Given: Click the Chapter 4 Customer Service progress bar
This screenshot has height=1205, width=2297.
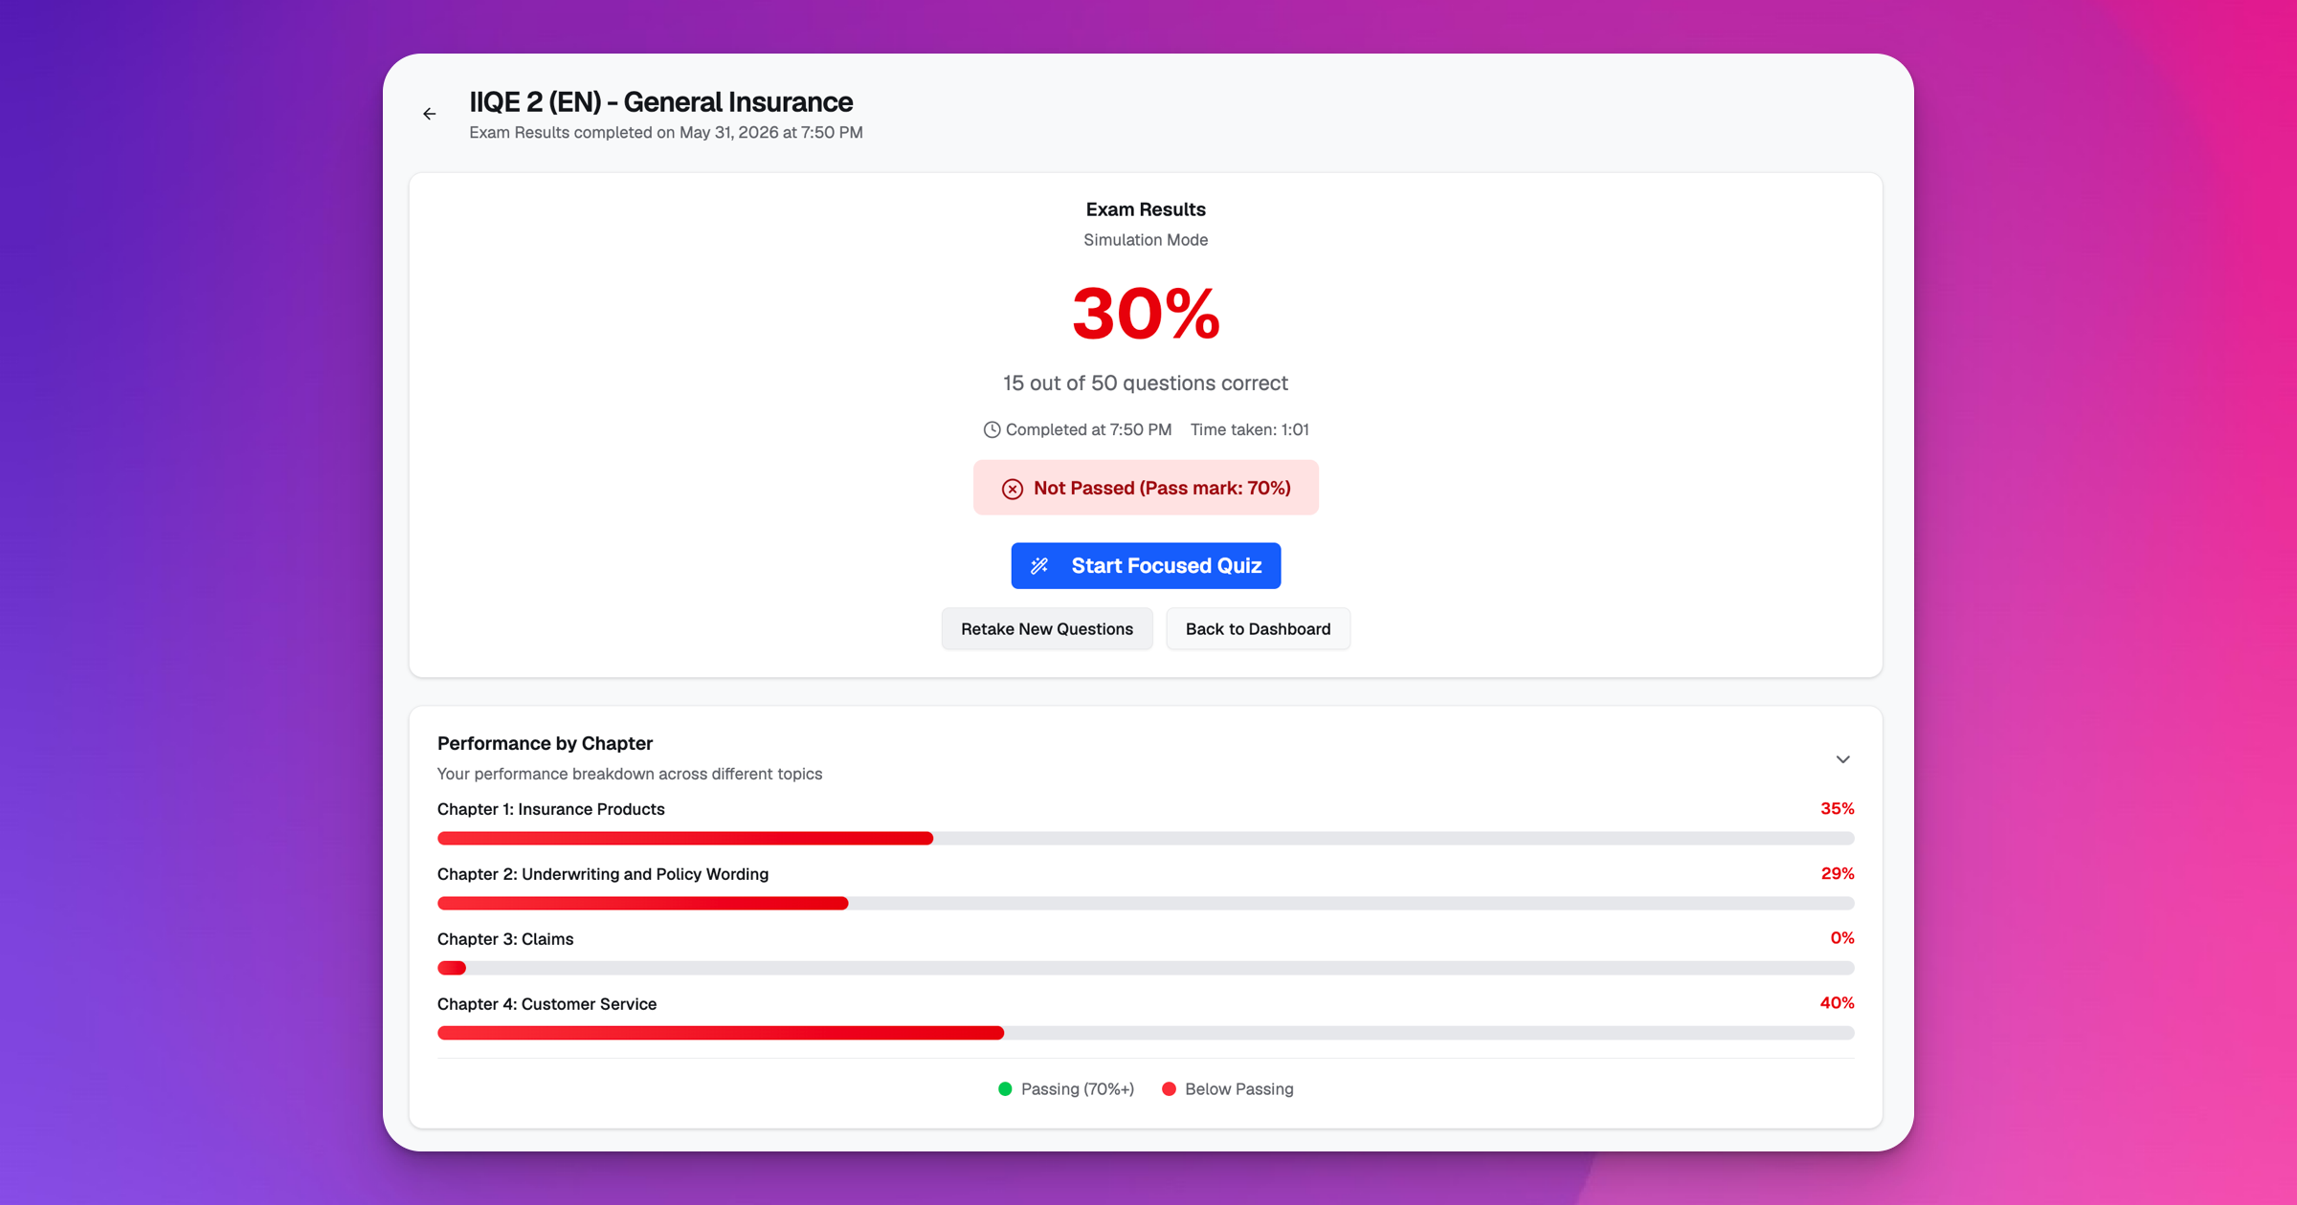Looking at the screenshot, I should (x=1146, y=1034).
